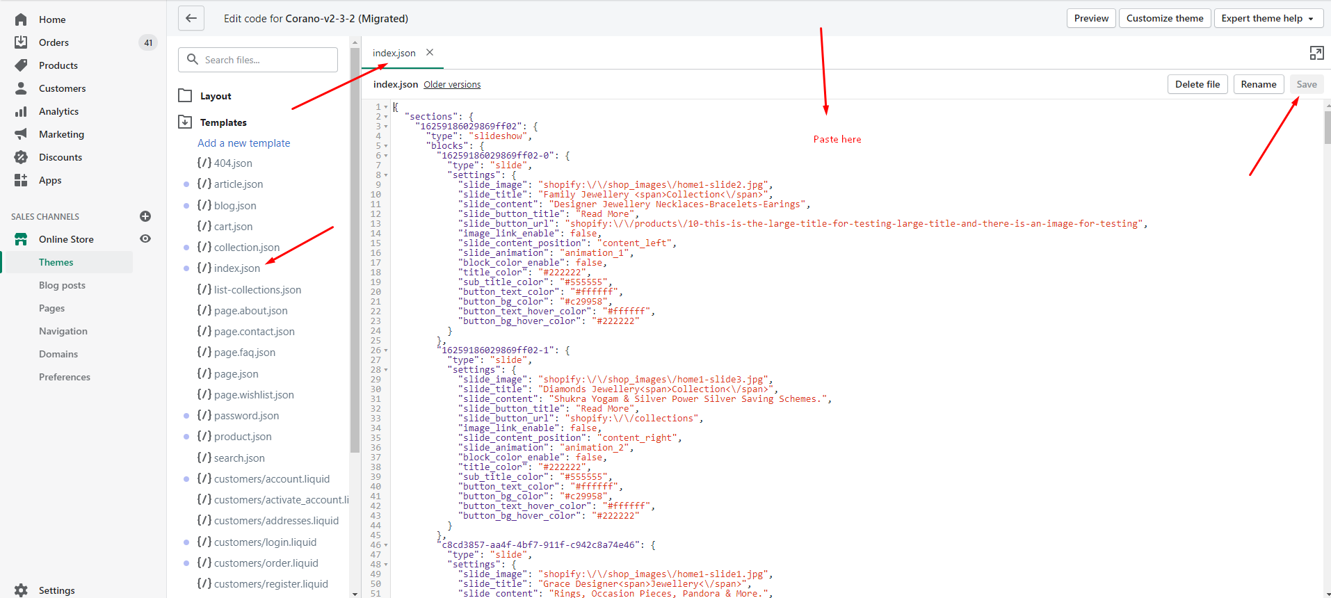Expand code editor to fullscreen
This screenshot has height=598, width=1331.
(1316, 53)
